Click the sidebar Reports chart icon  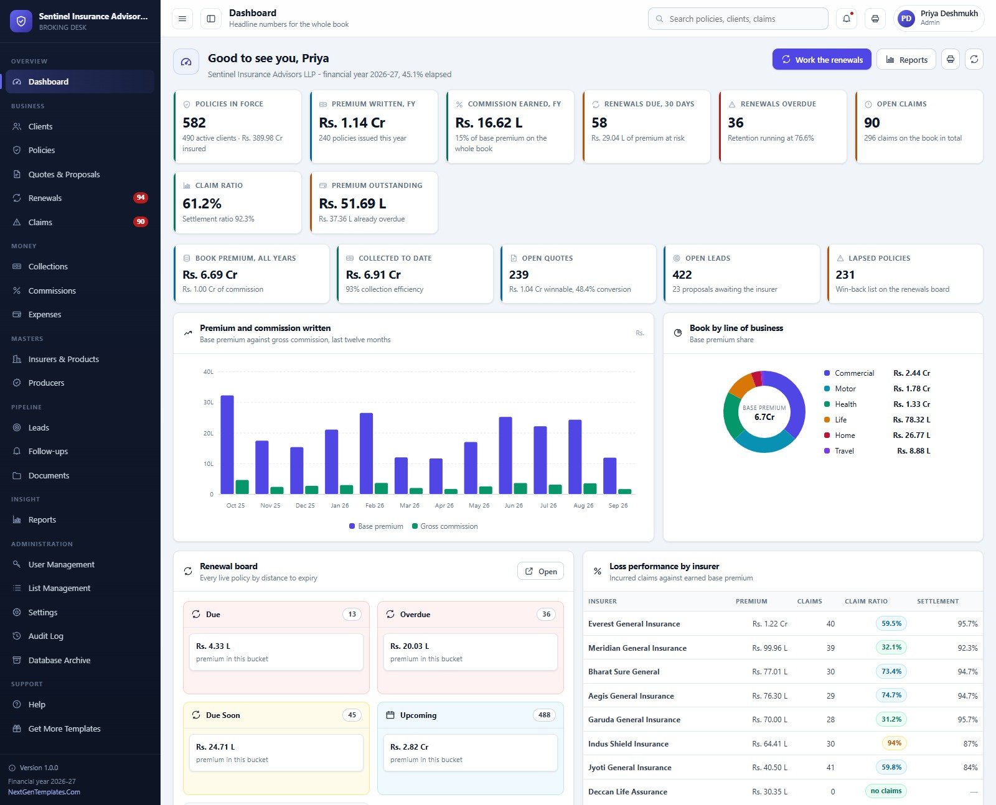17,519
